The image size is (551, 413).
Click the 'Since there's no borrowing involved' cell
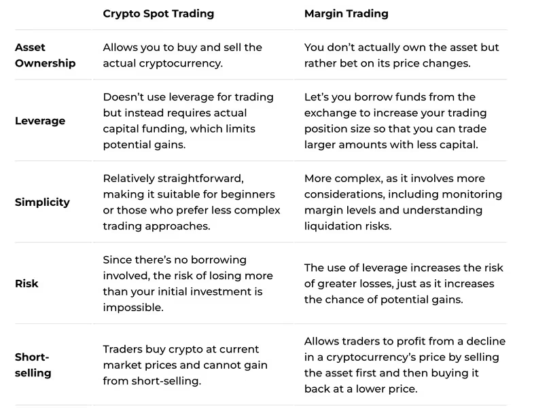[188, 283]
